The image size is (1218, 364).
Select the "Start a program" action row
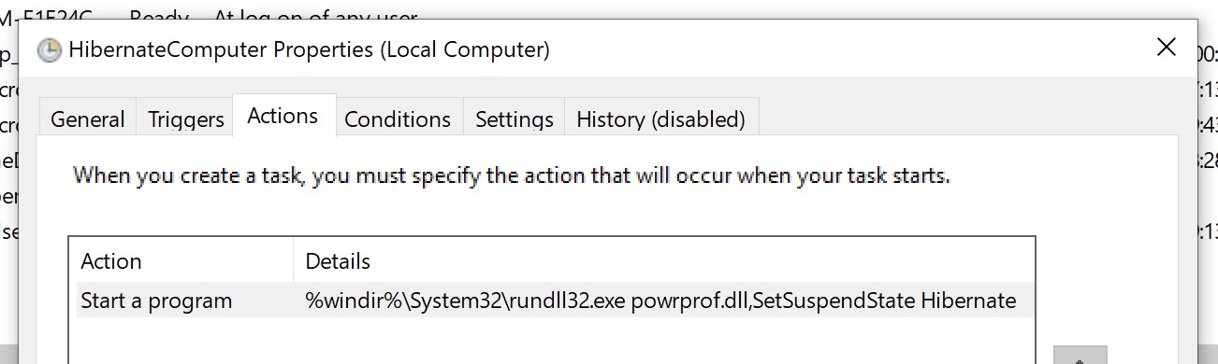556,301
